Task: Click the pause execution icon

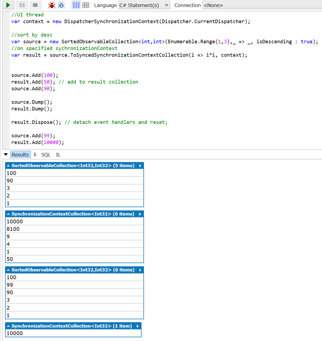Action: coord(22,5)
